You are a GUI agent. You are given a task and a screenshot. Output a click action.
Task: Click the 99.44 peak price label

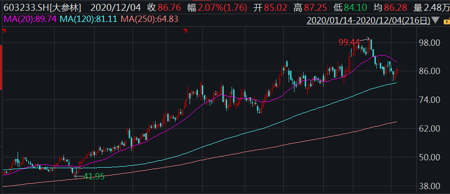tap(349, 42)
